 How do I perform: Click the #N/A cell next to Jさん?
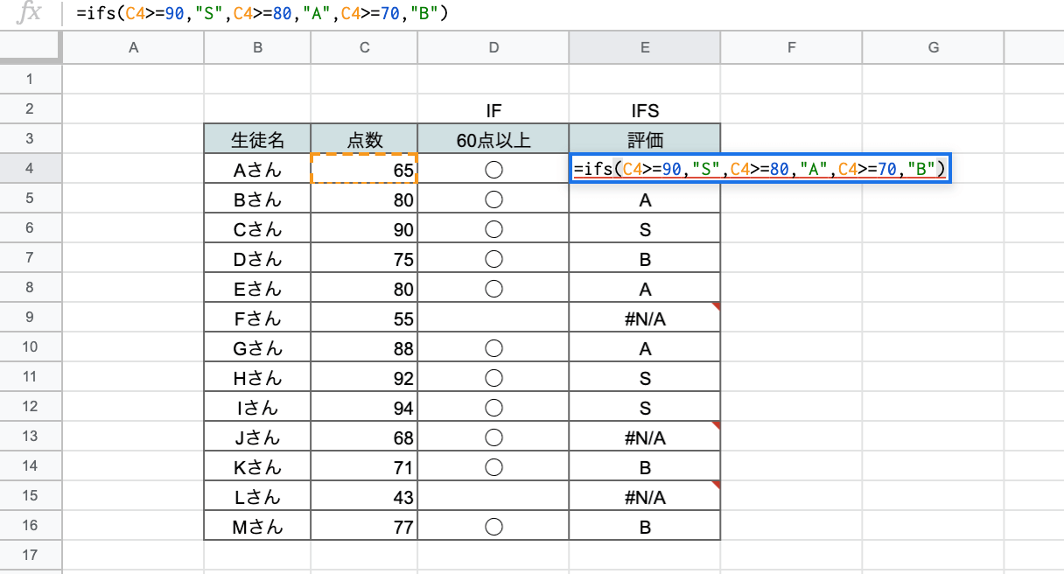pyautogui.click(x=644, y=437)
